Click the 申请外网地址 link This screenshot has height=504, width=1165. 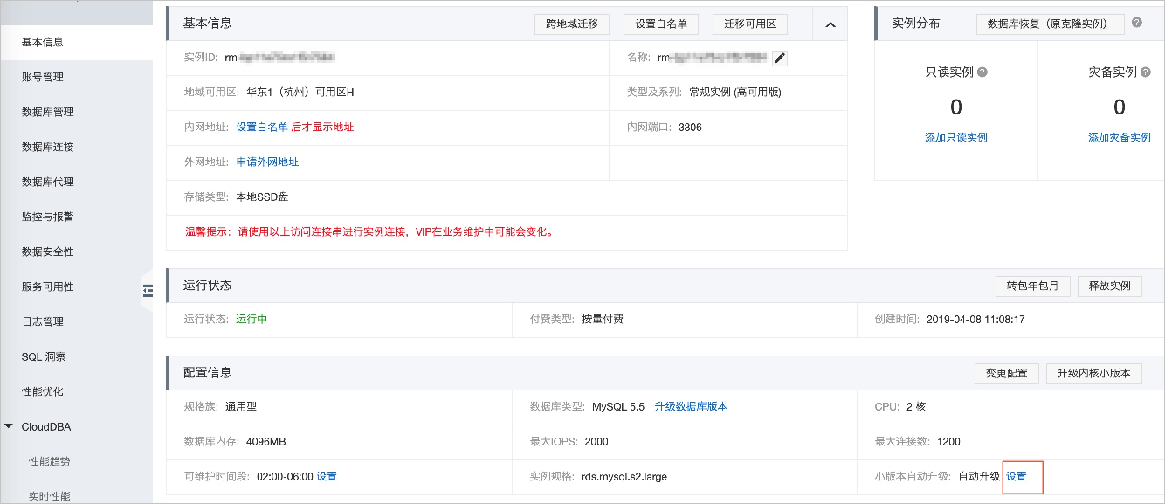click(267, 162)
